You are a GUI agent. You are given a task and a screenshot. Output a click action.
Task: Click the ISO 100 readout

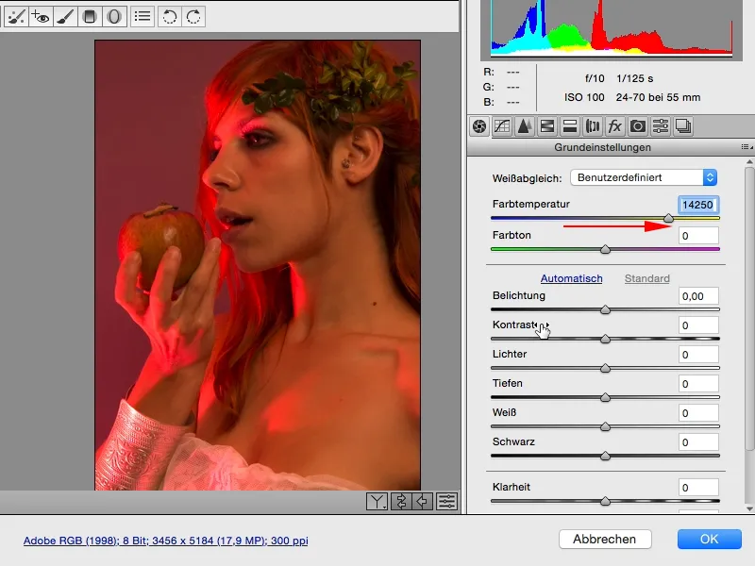click(x=584, y=97)
